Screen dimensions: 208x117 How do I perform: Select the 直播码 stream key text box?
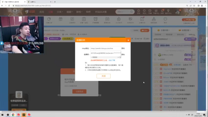tap(106, 53)
